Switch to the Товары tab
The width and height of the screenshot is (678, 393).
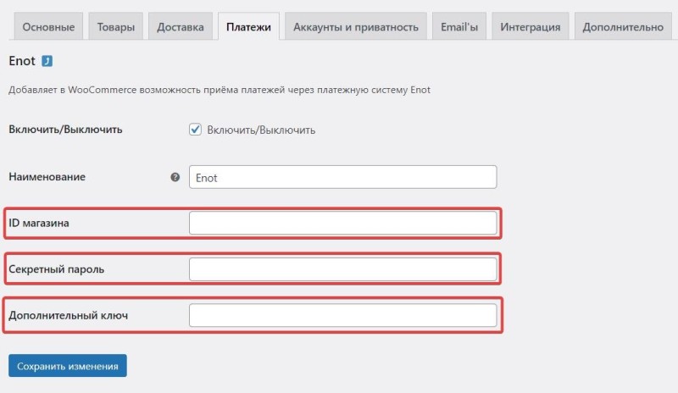(x=116, y=27)
